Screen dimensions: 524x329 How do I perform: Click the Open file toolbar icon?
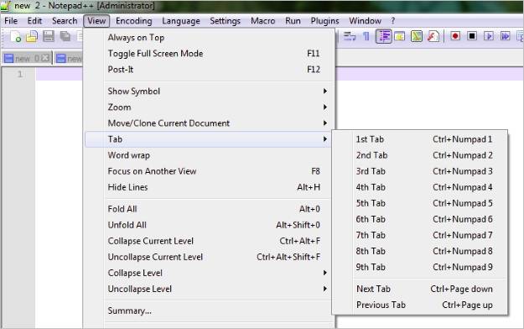coord(32,36)
